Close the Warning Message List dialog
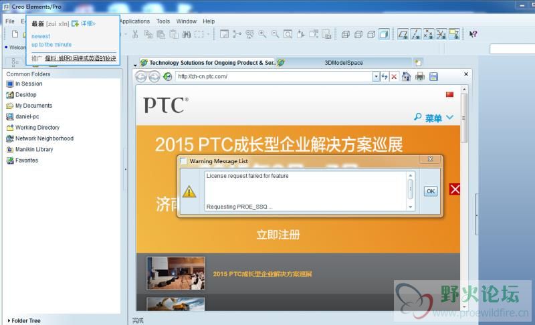This screenshot has width=535, height=325. tap(431, 159)
